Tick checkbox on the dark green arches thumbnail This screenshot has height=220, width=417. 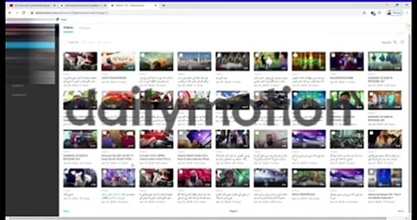(x=219, y=55)
